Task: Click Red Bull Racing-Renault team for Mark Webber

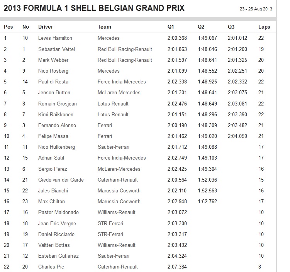Action: pos(125,60)
